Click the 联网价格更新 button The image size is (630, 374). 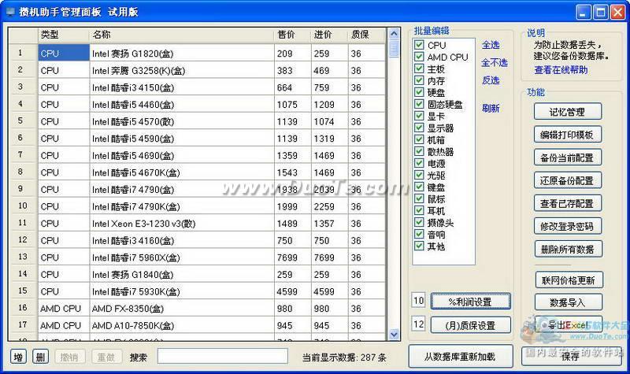[x=569, y=280]
